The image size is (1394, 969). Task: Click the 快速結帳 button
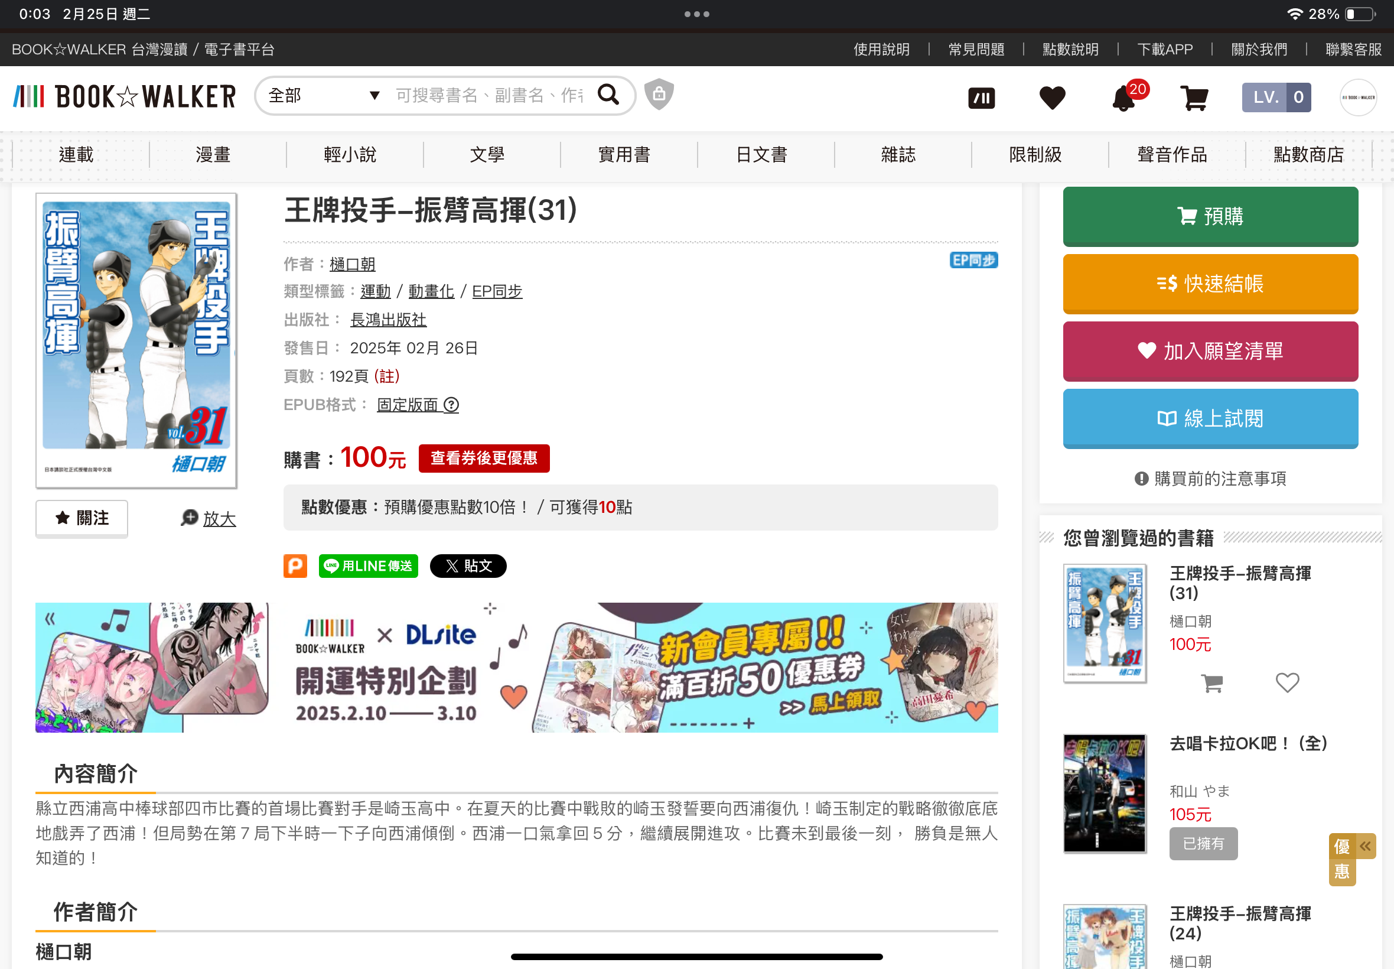pyautogui.click(x=1210, y=284)
